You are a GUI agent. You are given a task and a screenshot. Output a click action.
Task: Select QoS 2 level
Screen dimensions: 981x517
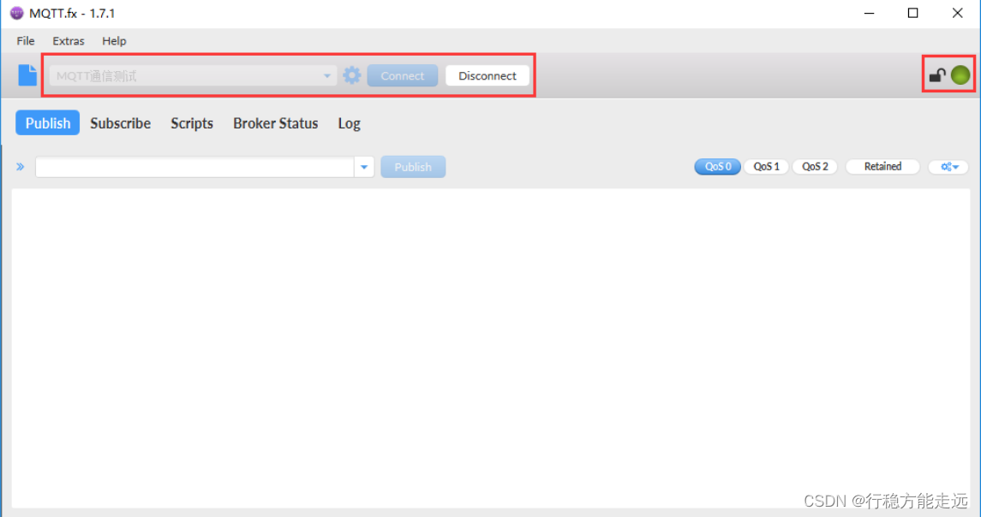[x=815, y=167]
